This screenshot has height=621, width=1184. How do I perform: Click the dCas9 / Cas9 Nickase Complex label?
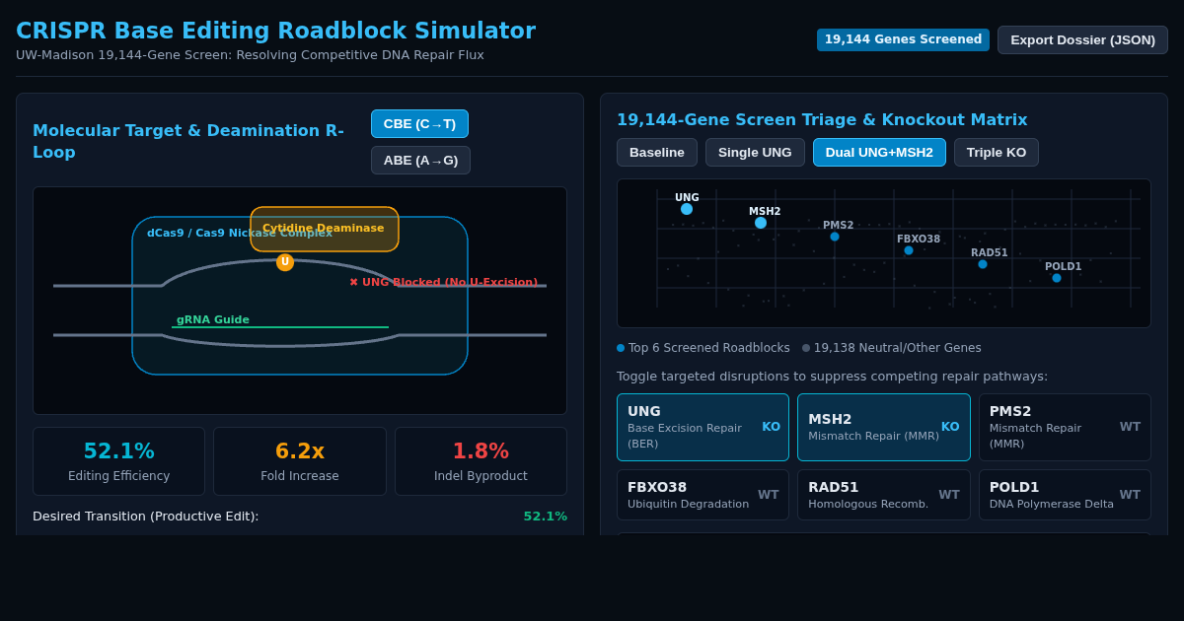[240, 233]
